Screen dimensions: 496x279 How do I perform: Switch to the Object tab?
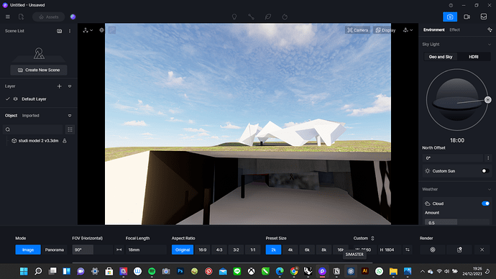11,116
